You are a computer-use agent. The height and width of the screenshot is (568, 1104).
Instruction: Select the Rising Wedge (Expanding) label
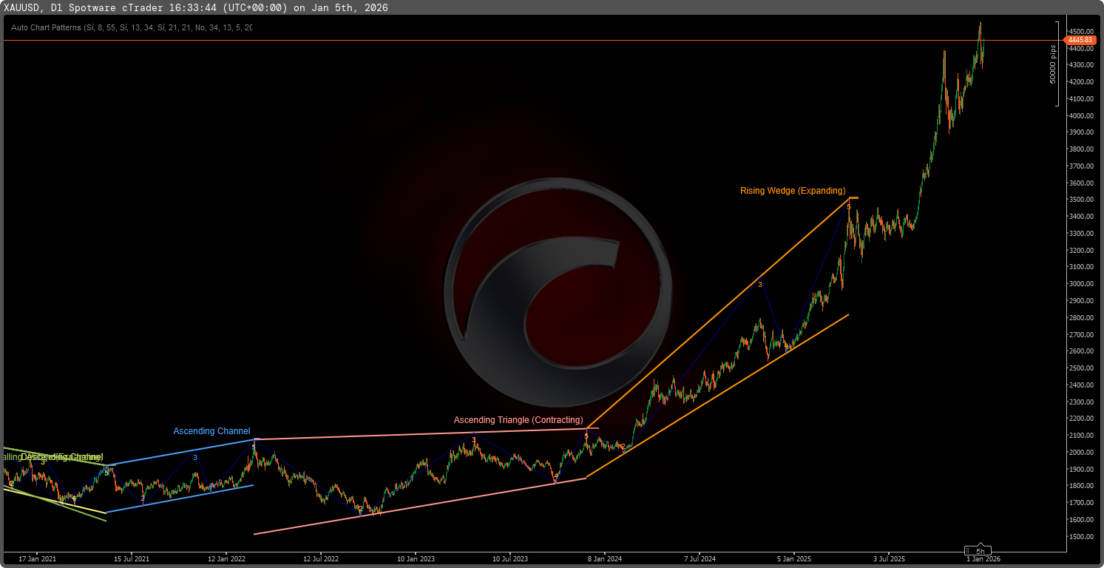[x=793, y=191]
